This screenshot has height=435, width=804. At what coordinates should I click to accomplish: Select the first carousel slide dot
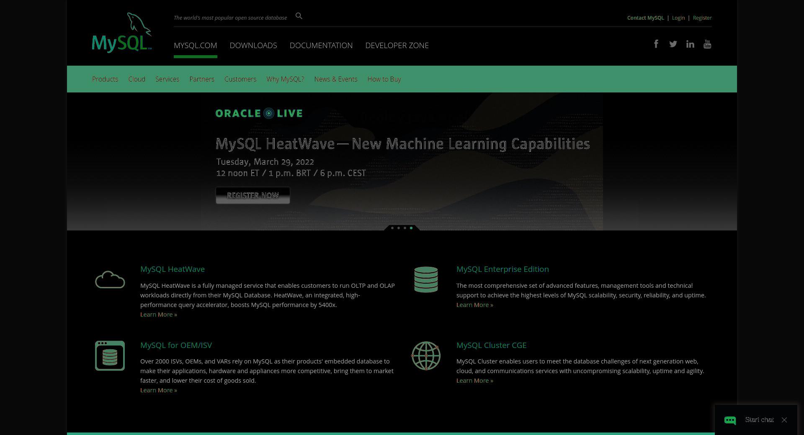coord(392,228)
